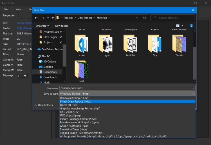This screenshot has height=145, width=211.
Task: Expand the Organize menu
Action: pyautogui.click(x=42, y=26)
